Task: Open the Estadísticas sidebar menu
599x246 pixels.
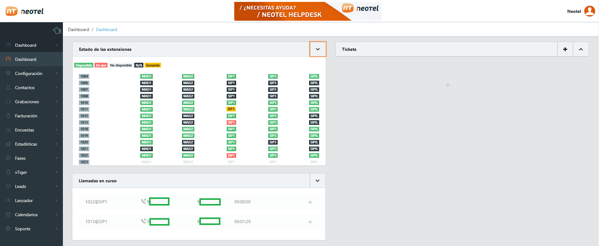Action: point(26,144)
